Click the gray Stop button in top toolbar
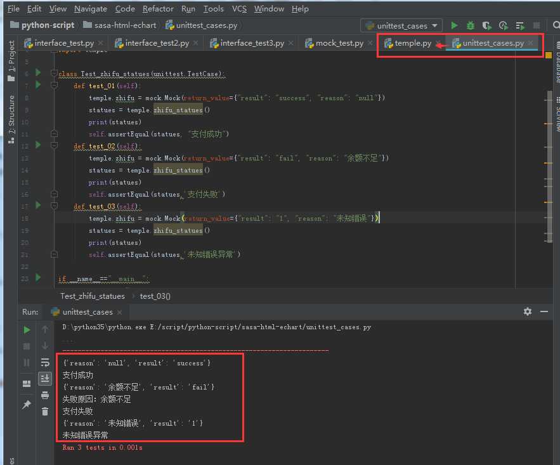Viewport: 560px width, 465px height. (x=537, y=25)
